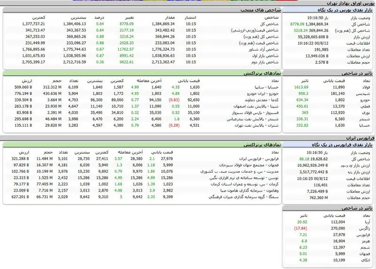
Task: Click the "مقدار" column header
Action: click(x=170, y=17)
